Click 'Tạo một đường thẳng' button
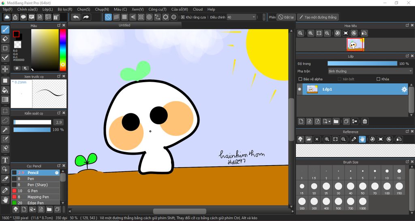 pos(318,17)
